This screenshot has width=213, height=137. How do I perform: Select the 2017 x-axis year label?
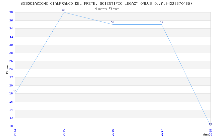coord(162,133)
